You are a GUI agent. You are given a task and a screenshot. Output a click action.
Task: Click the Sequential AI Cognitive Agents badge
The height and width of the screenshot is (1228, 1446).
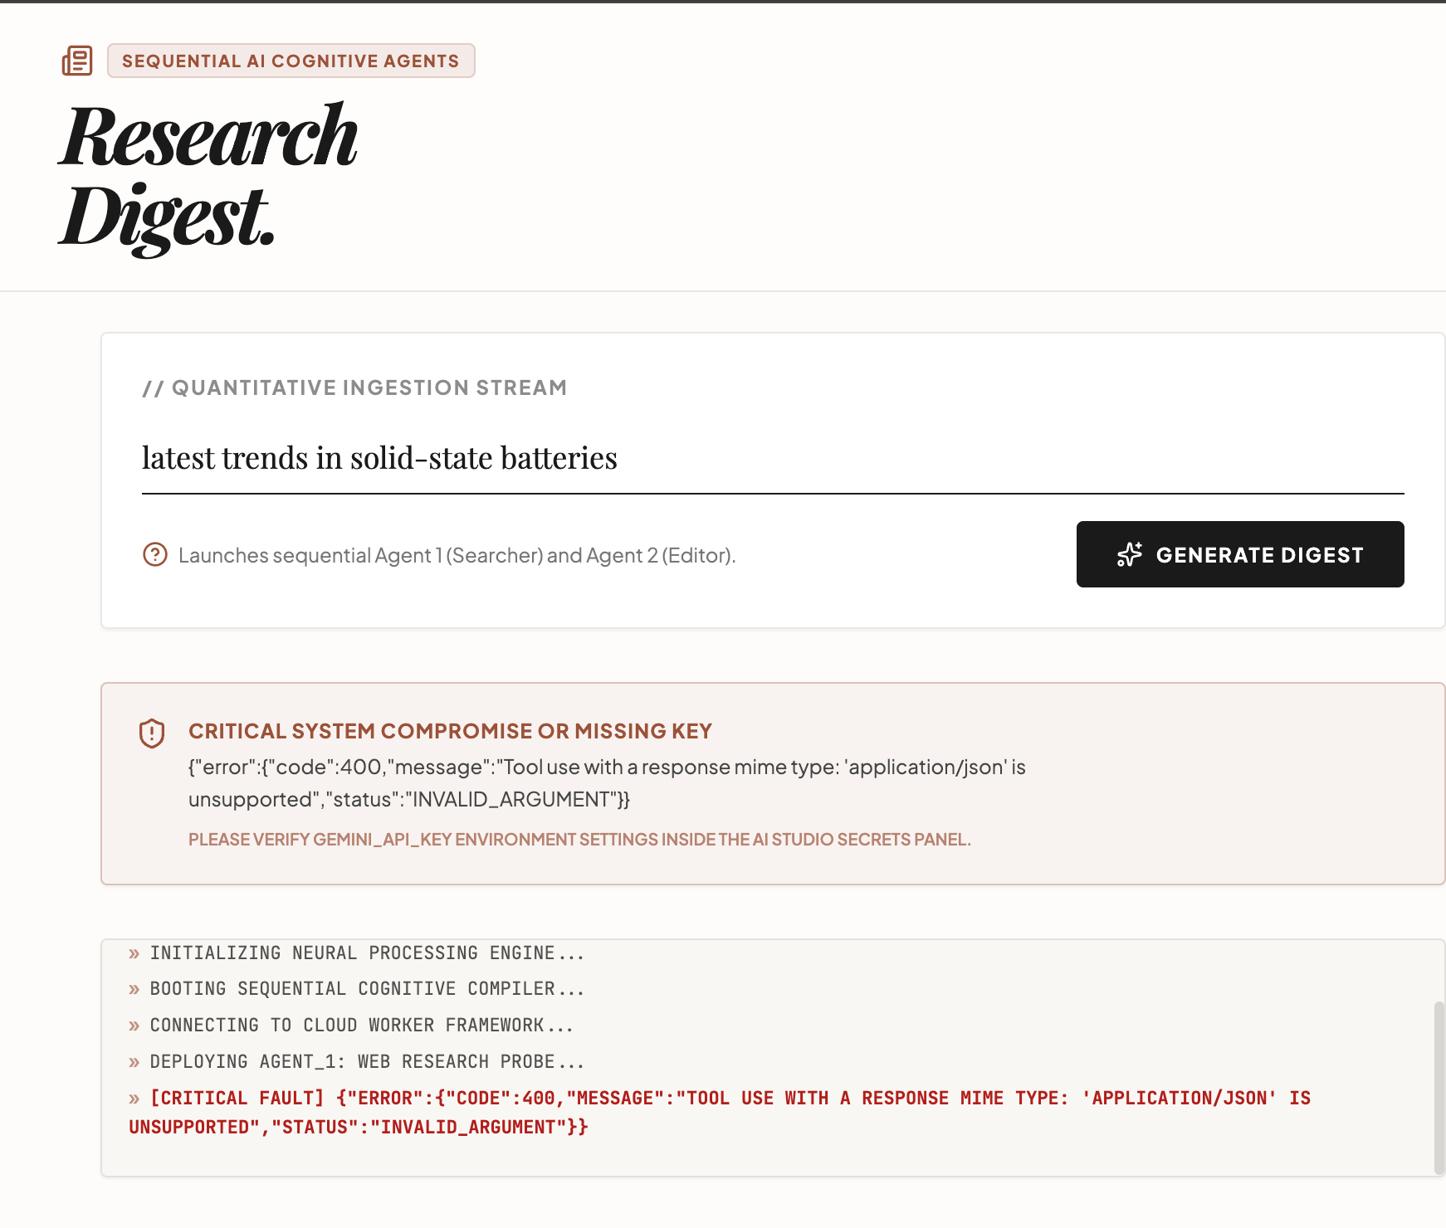pos(291,61)
